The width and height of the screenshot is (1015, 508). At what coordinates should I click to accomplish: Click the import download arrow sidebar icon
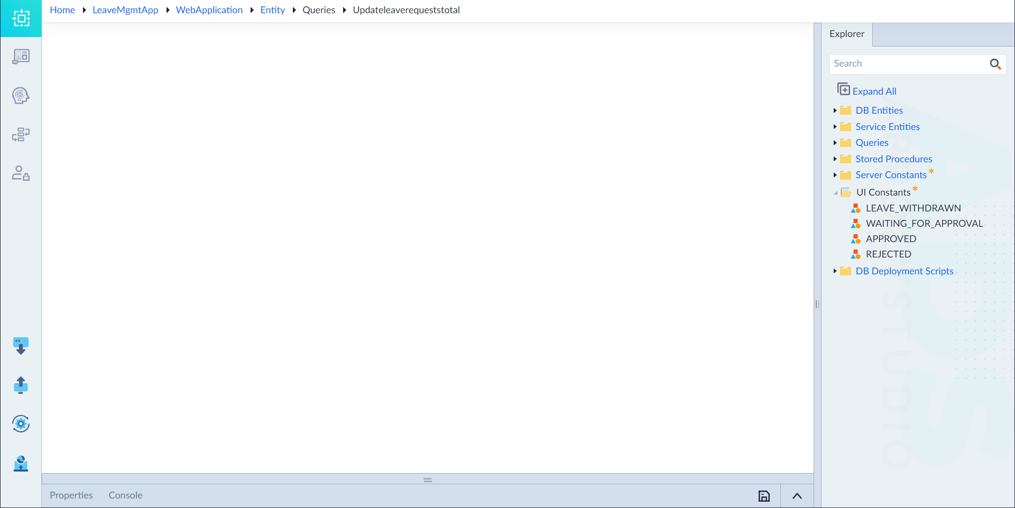[21, 346]
